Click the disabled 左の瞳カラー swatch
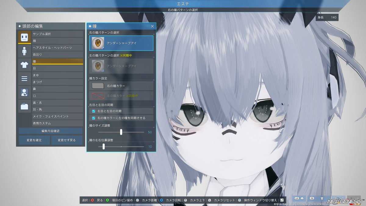The image size is (366, 206). 98,96
